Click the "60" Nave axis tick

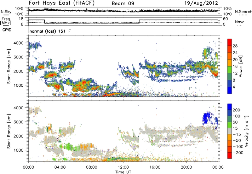[226, 19]
